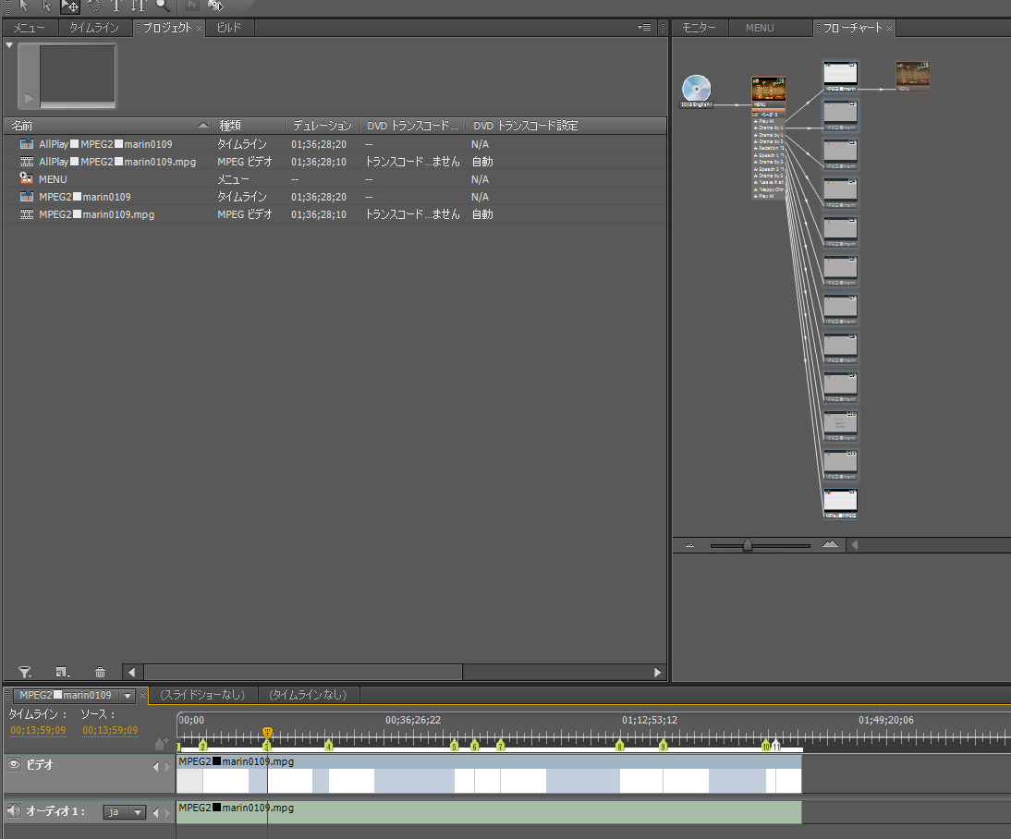The height and width of the screenshot is (839, 1011).
Task: Click chapter marker 2 on timeline
Action: coord(203,746)
